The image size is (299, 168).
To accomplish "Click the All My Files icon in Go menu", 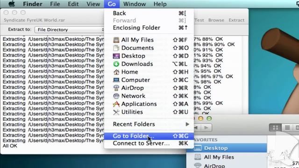I will [x=116, y=40].
